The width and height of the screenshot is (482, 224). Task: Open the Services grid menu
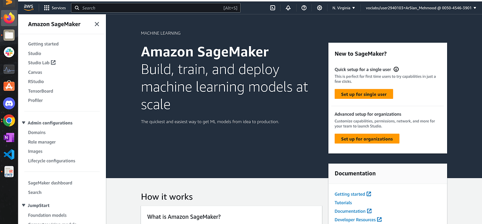pyautogui.click(x=55, y=8)
